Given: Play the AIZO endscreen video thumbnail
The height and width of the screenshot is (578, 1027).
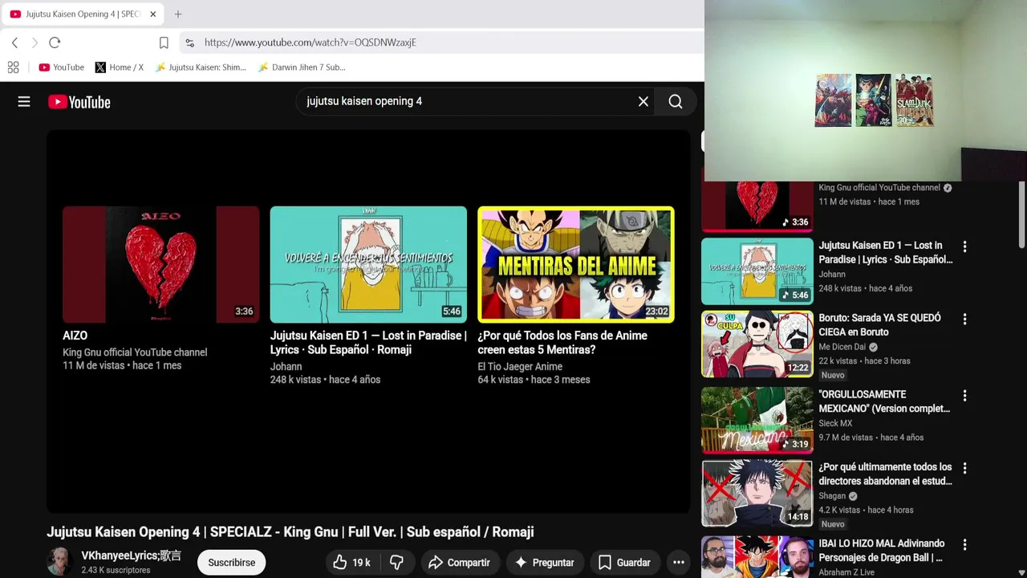Looking at the screenshot, I should 160,265.
